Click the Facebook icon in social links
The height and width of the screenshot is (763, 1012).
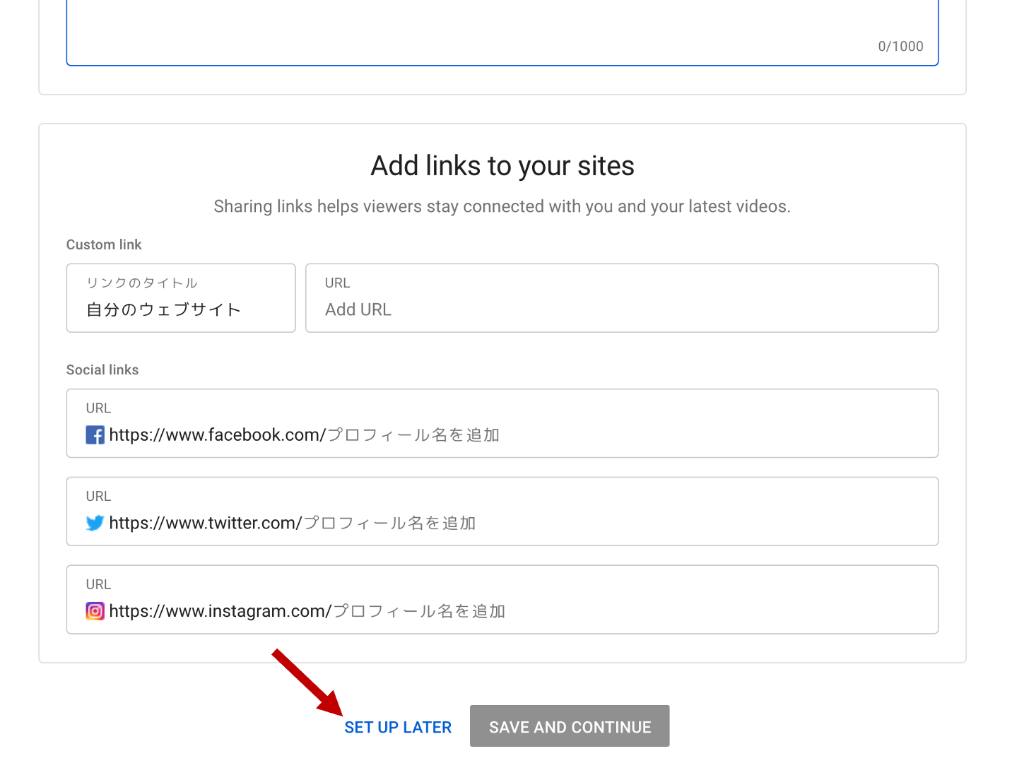click(95, 435)
